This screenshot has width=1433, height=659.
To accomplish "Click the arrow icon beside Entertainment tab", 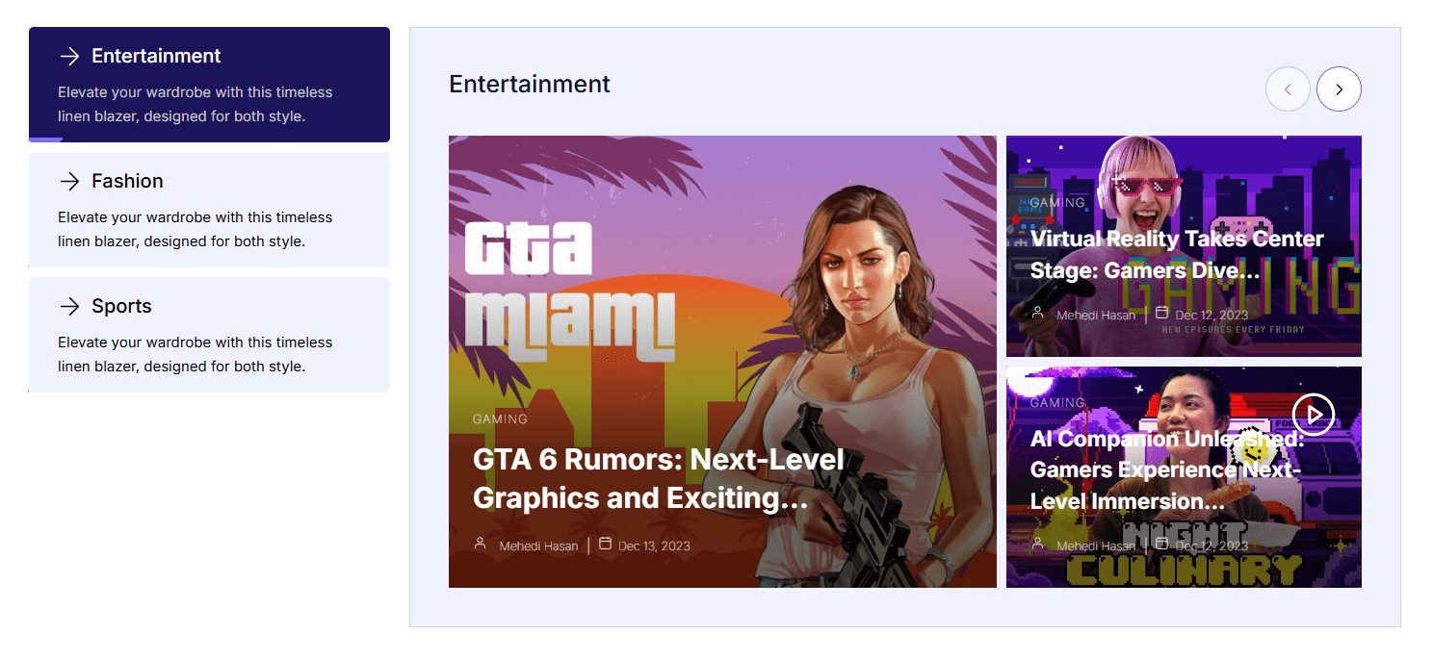I will click(x=69, y=57).
